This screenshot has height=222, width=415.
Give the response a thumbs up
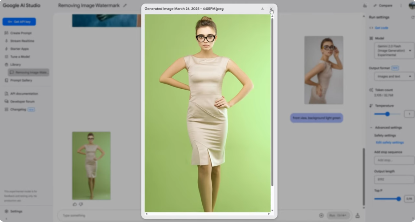pos(75,204)
